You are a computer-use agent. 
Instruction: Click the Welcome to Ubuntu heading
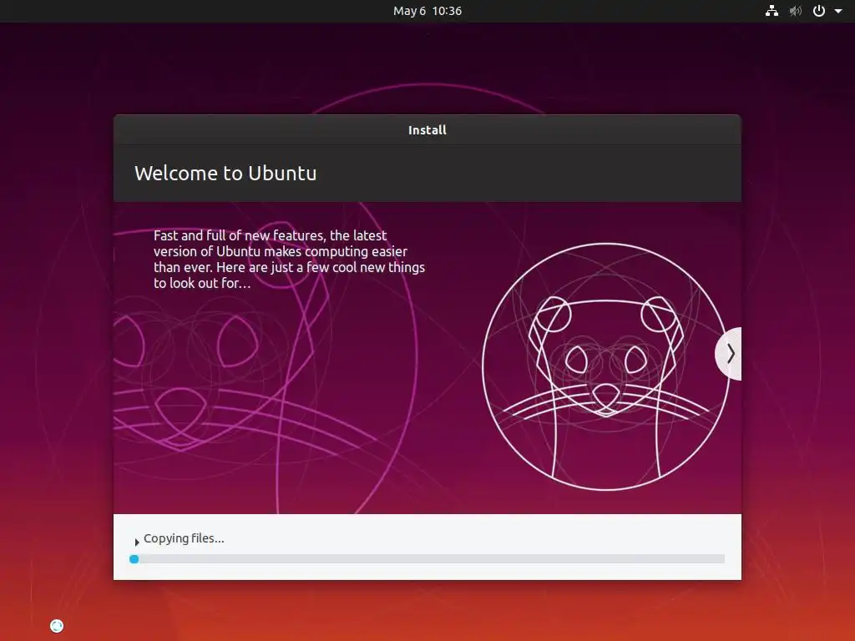[225, 173]
